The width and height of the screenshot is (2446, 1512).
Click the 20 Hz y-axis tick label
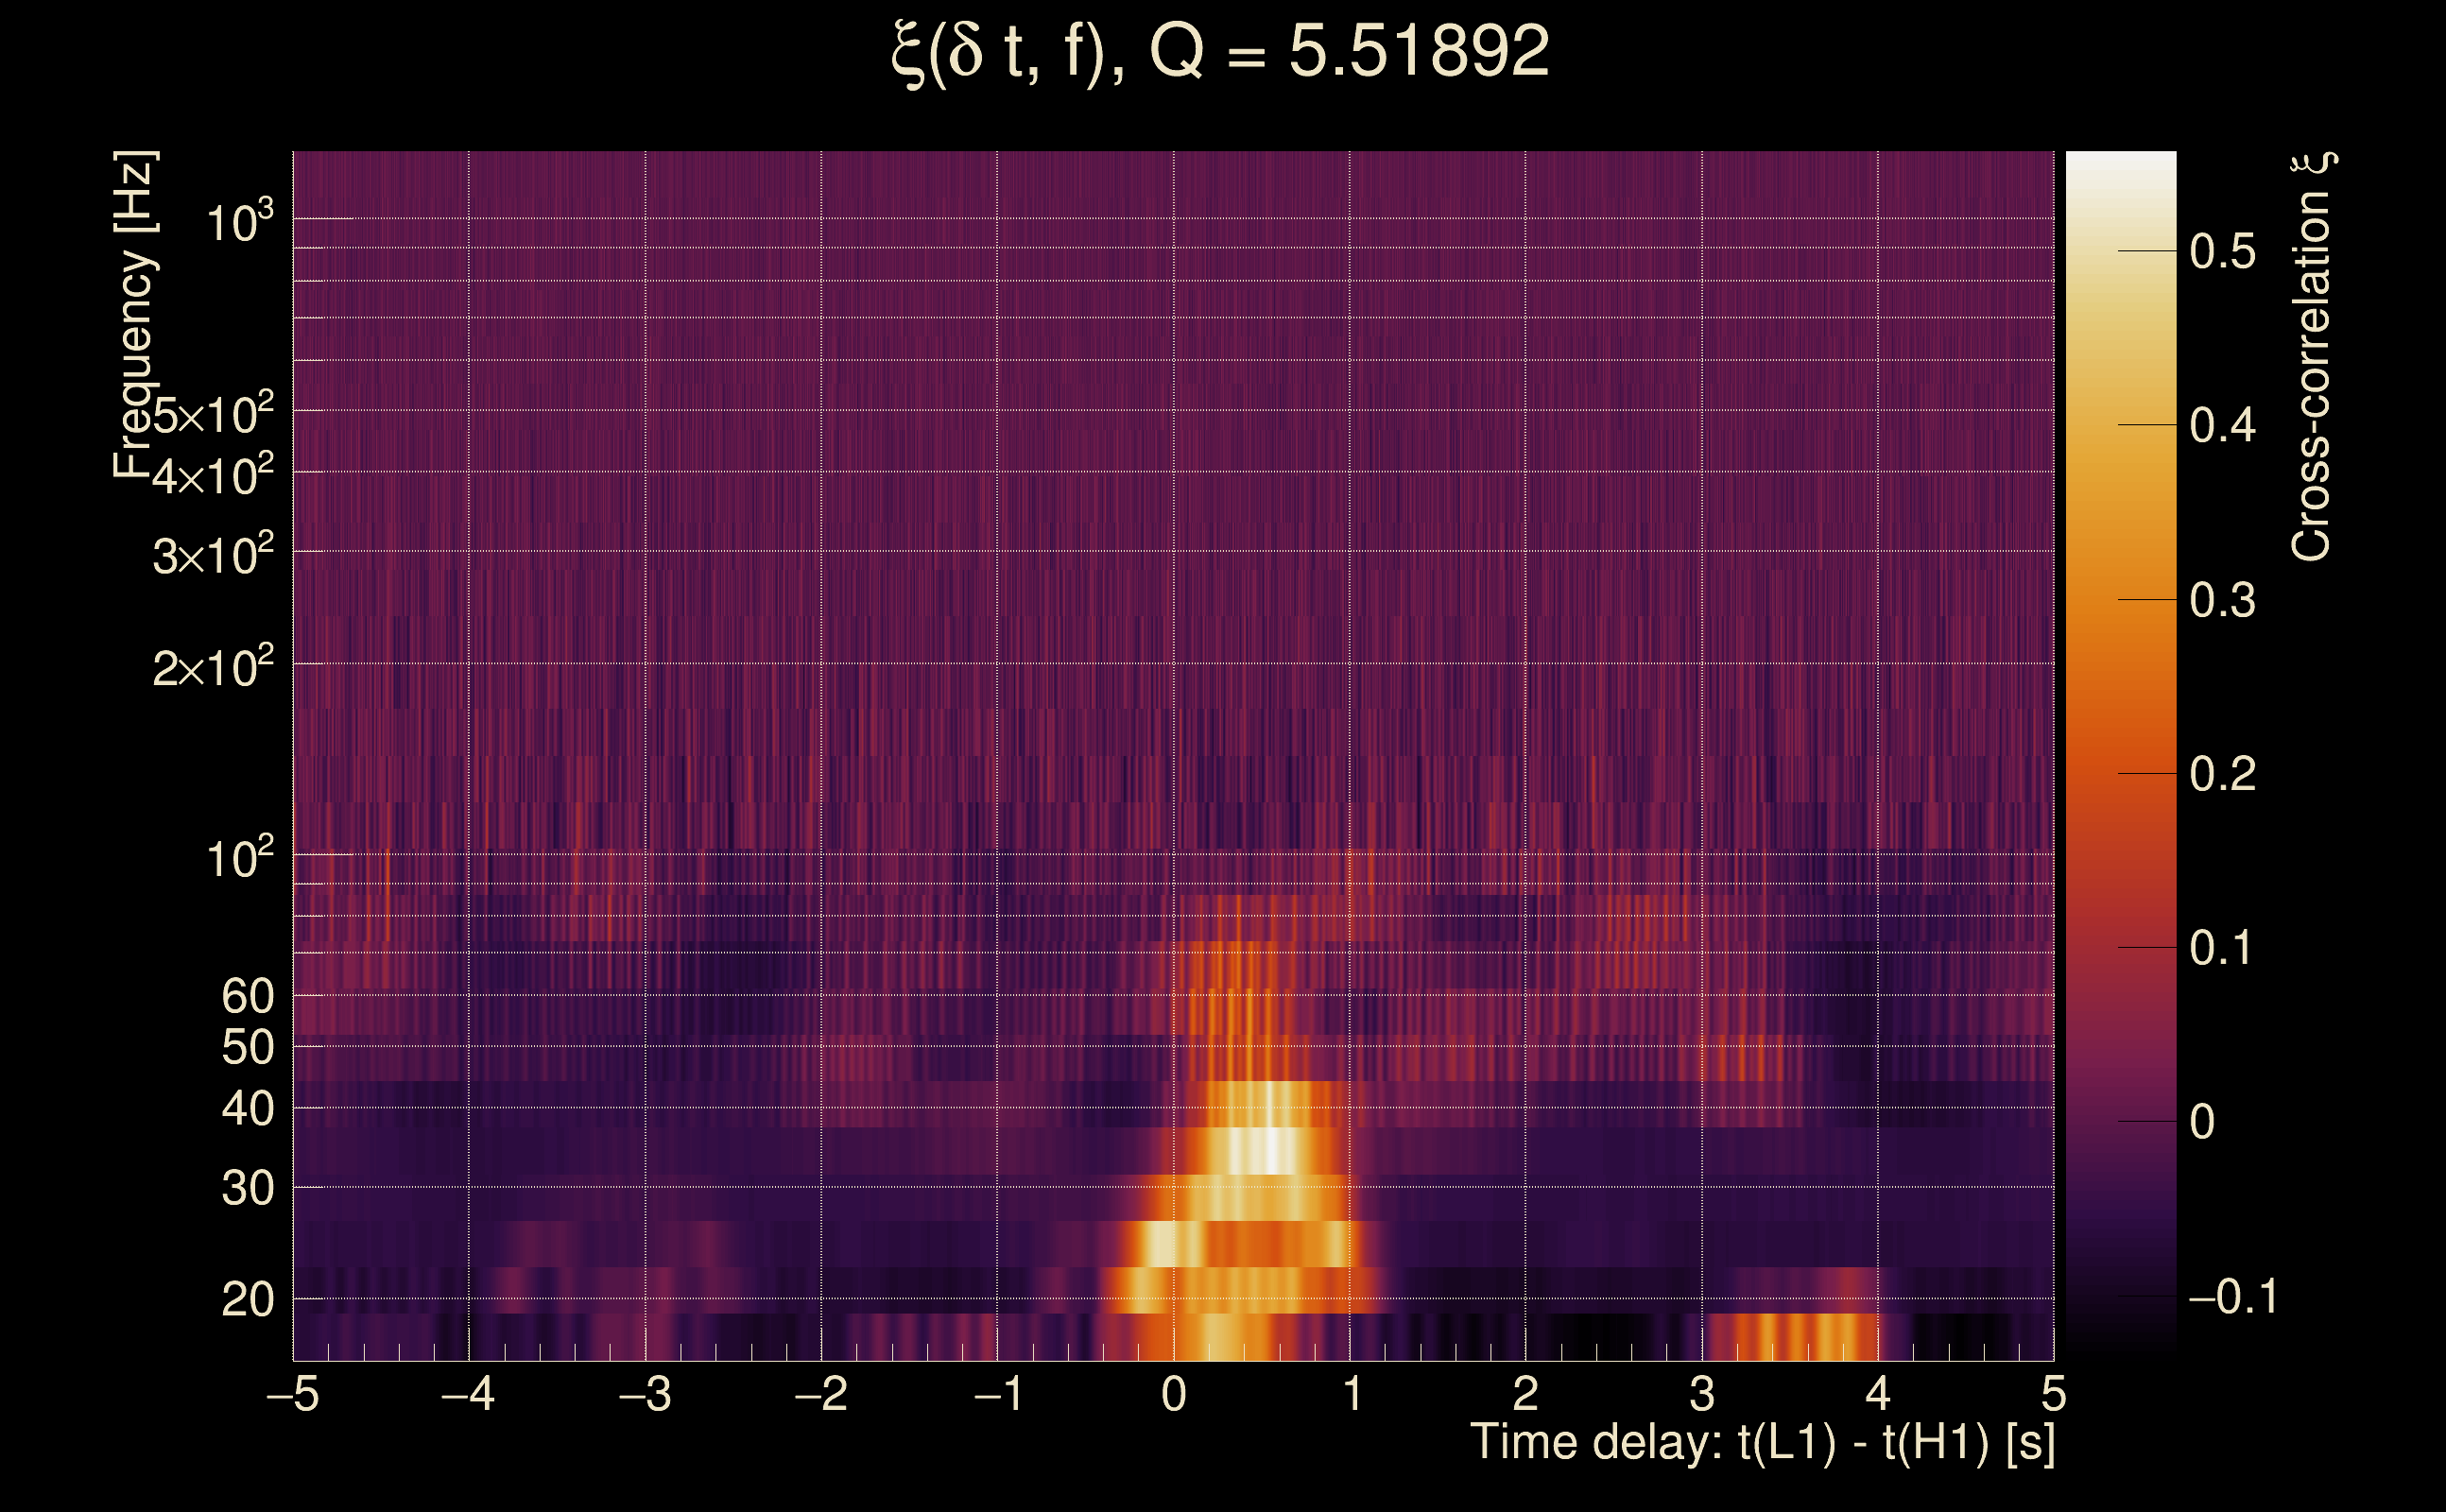click(247, 1300)
